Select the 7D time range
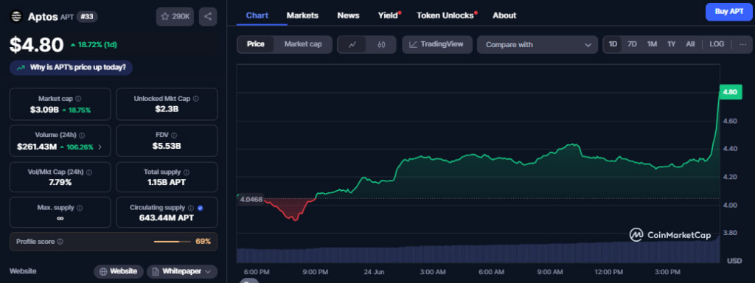Image resolution: width=755 pixels, height=283 pixels. coord(632,44)
